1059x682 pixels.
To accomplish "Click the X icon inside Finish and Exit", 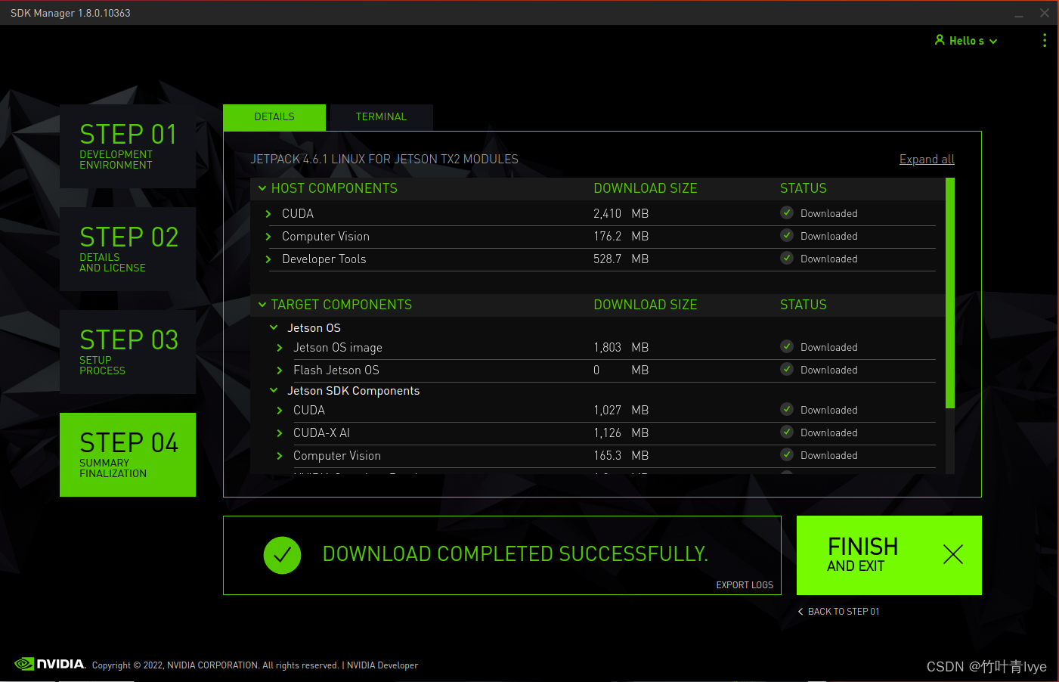I will 952,554.
